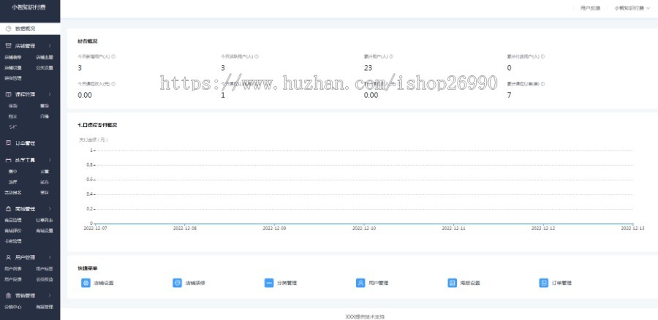658x320 pixels.
Task: Collapse the 用户管理 section chevron
Action: pyautogui.click(x=50, y=257)
